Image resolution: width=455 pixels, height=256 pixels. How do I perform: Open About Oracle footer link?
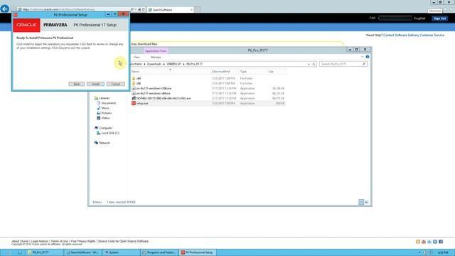tap(20, 241)
